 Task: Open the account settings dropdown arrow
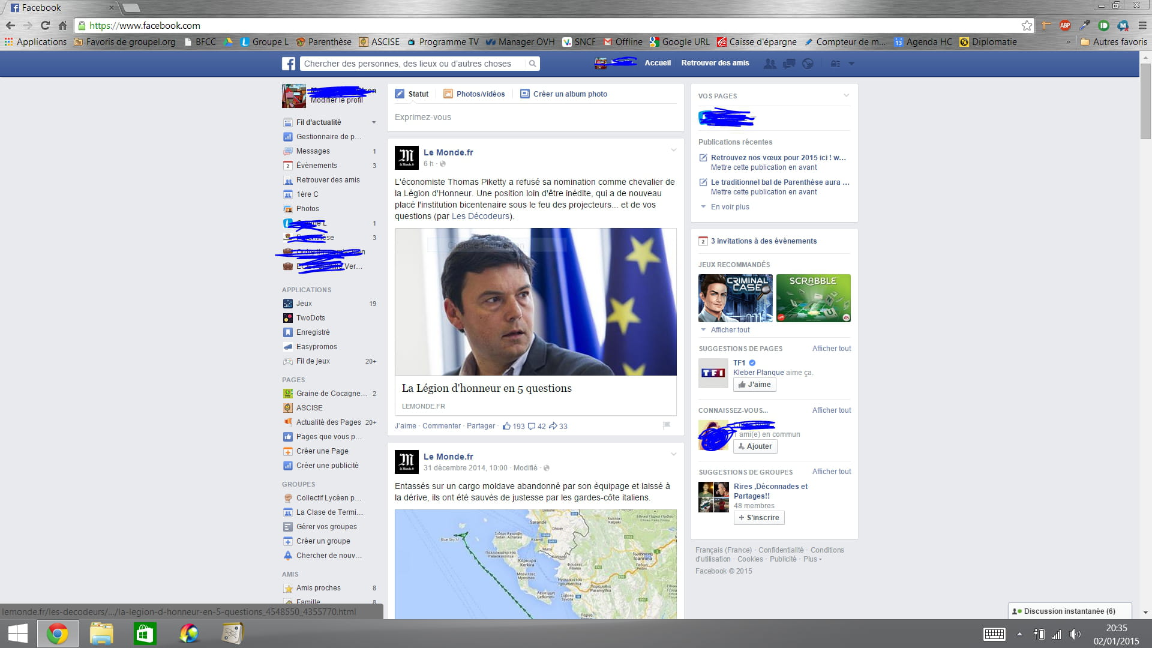(x=851, y=64)
